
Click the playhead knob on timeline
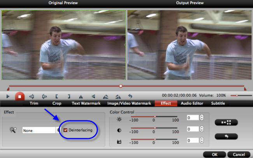[121, 86]
